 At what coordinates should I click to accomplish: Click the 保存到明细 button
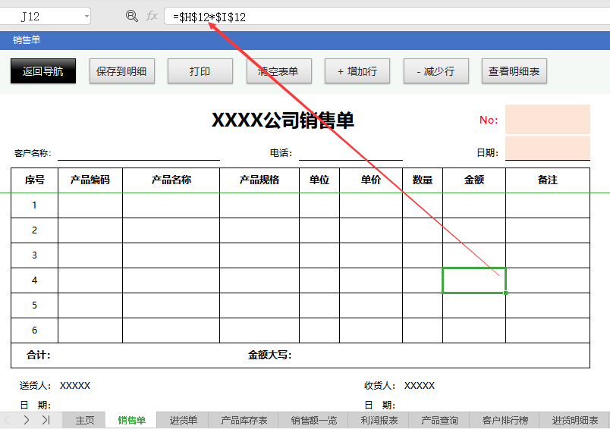click(121, 71)
